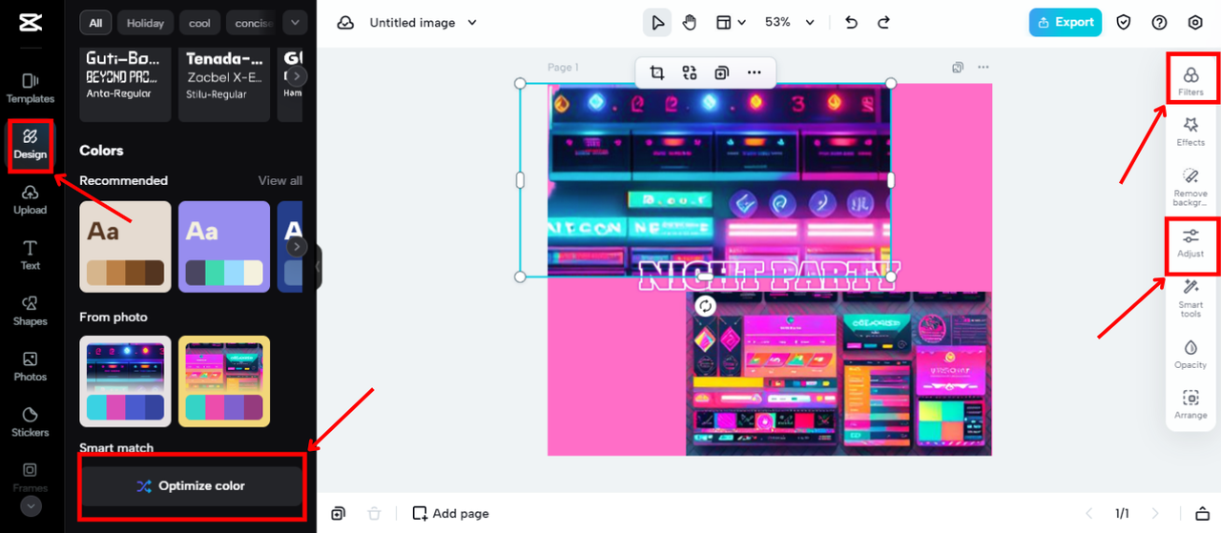
Task: Open the Stickers sidebar panel
Action: coord(31,421)
